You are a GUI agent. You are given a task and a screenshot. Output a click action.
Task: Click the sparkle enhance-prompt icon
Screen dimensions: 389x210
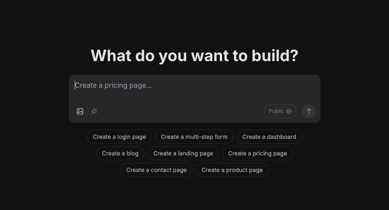point(94,111)
